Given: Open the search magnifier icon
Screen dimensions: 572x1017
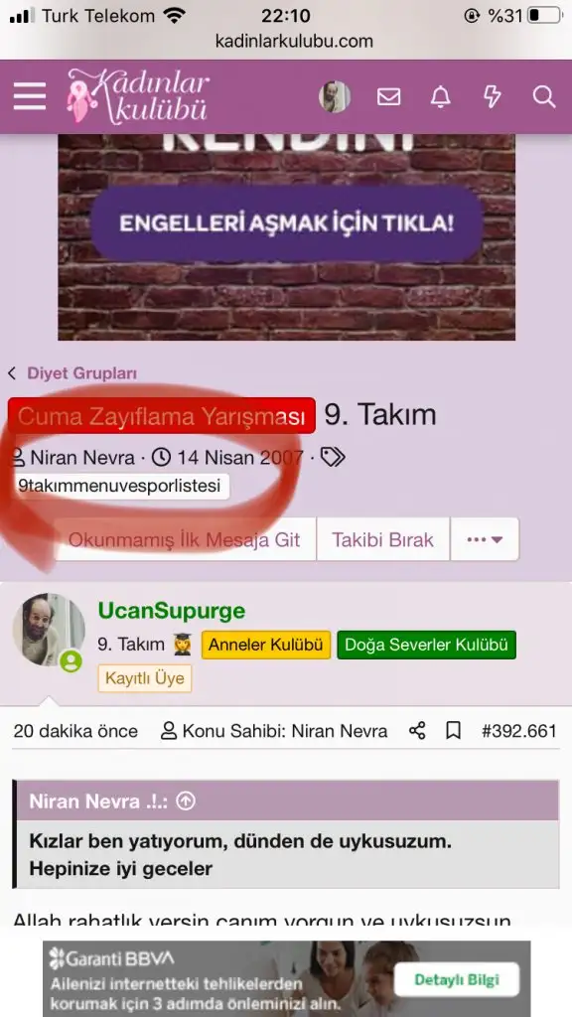Looking at the screenshot, I should [544, 96].
